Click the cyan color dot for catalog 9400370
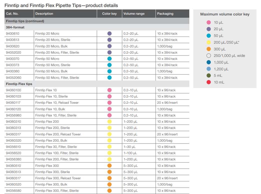The height and width of the screenshot is (194, 261). 109,59
